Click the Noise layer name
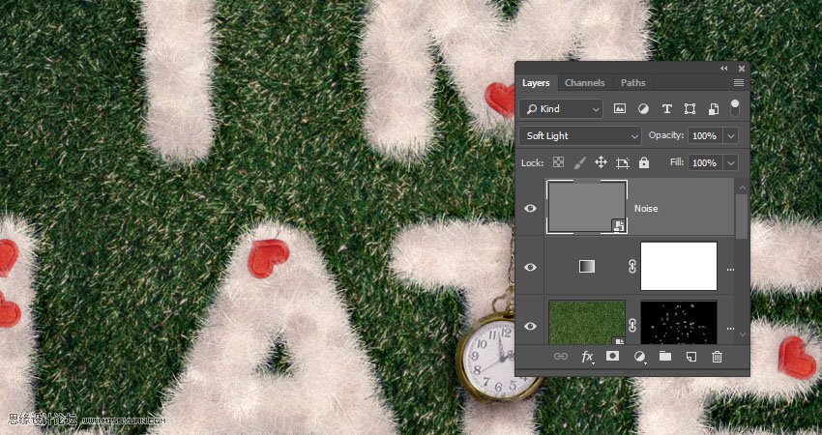This screenshot has height=435, width=822. pos(646,208)
